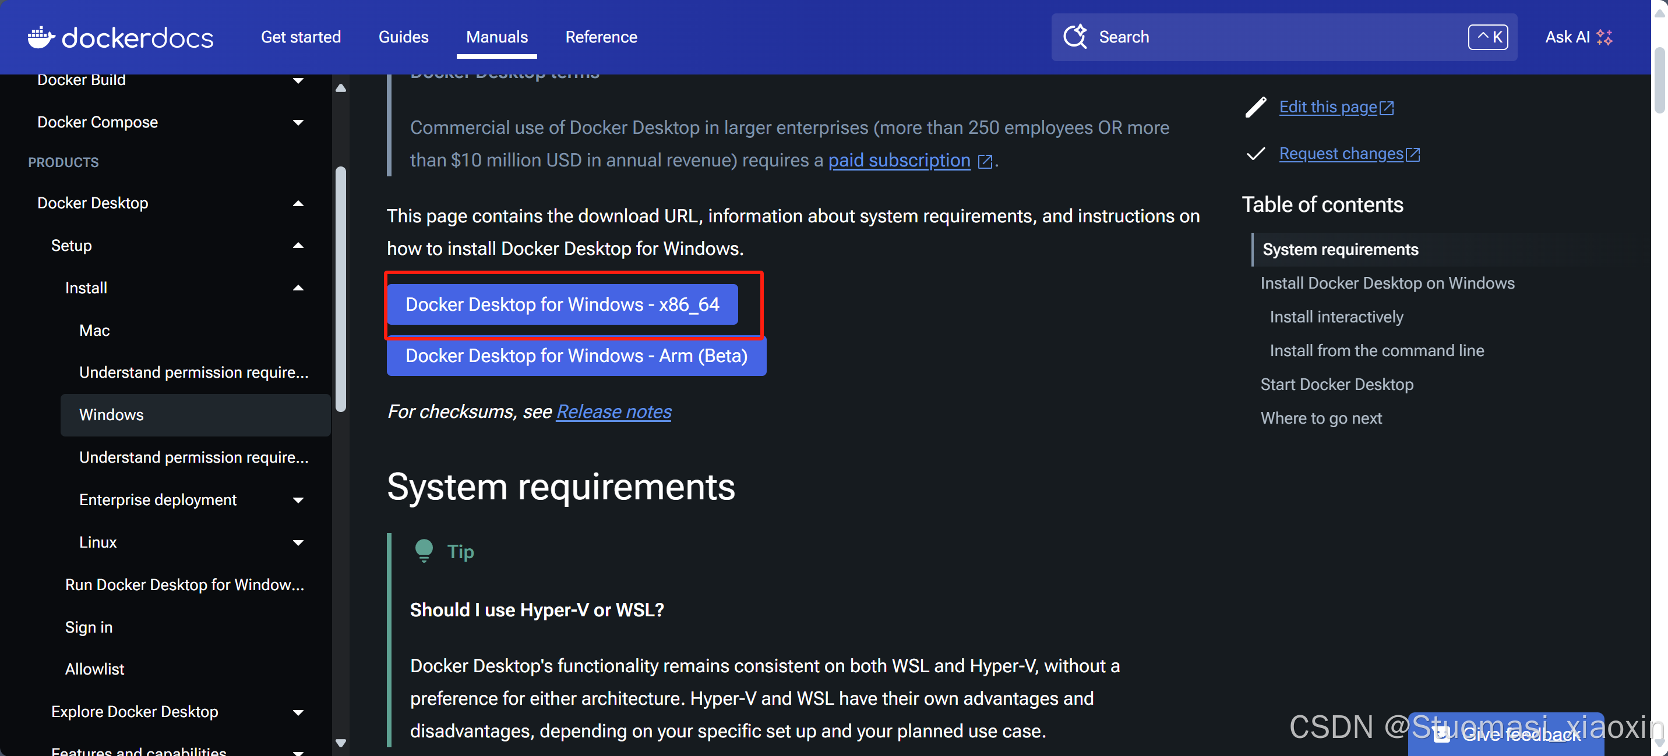Click the sidebar vertical scrollbar thumb
The width and height of the screenshot is (1668, 756).
point(341,289)
